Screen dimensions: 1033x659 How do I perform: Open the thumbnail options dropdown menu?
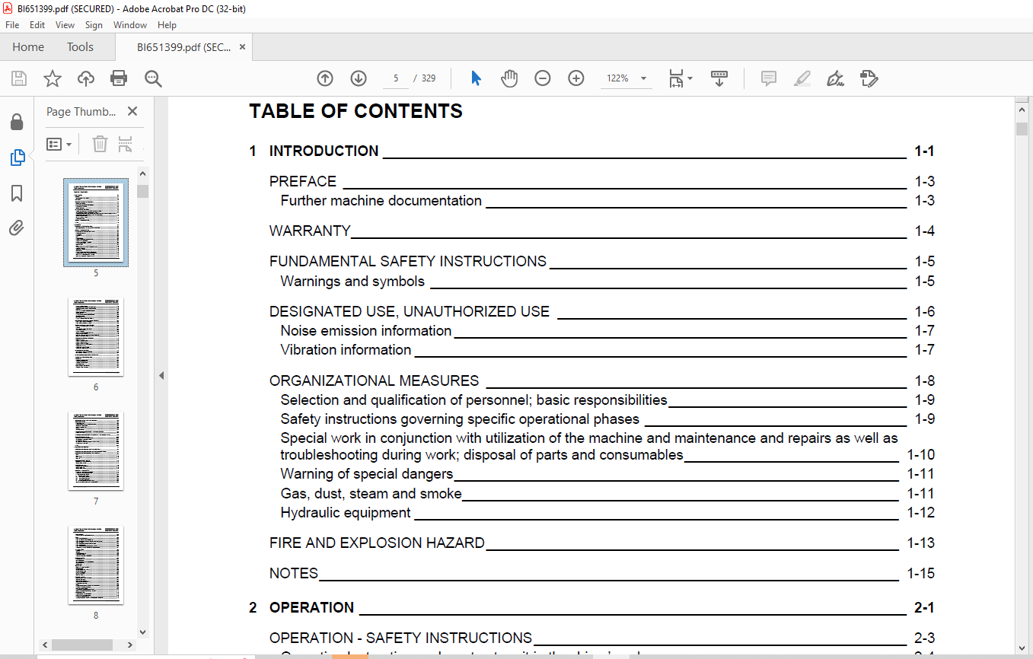point(59,144)
